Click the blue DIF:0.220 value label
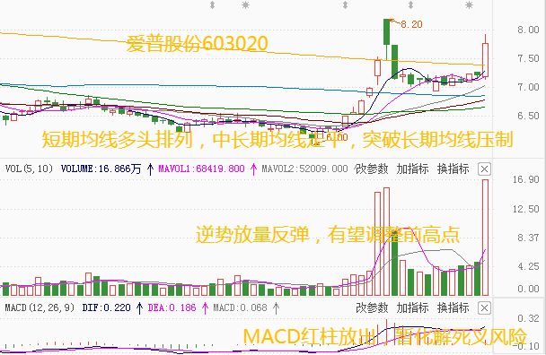The height and width of the screenshot is (355, 546). (x=106, y=307)
